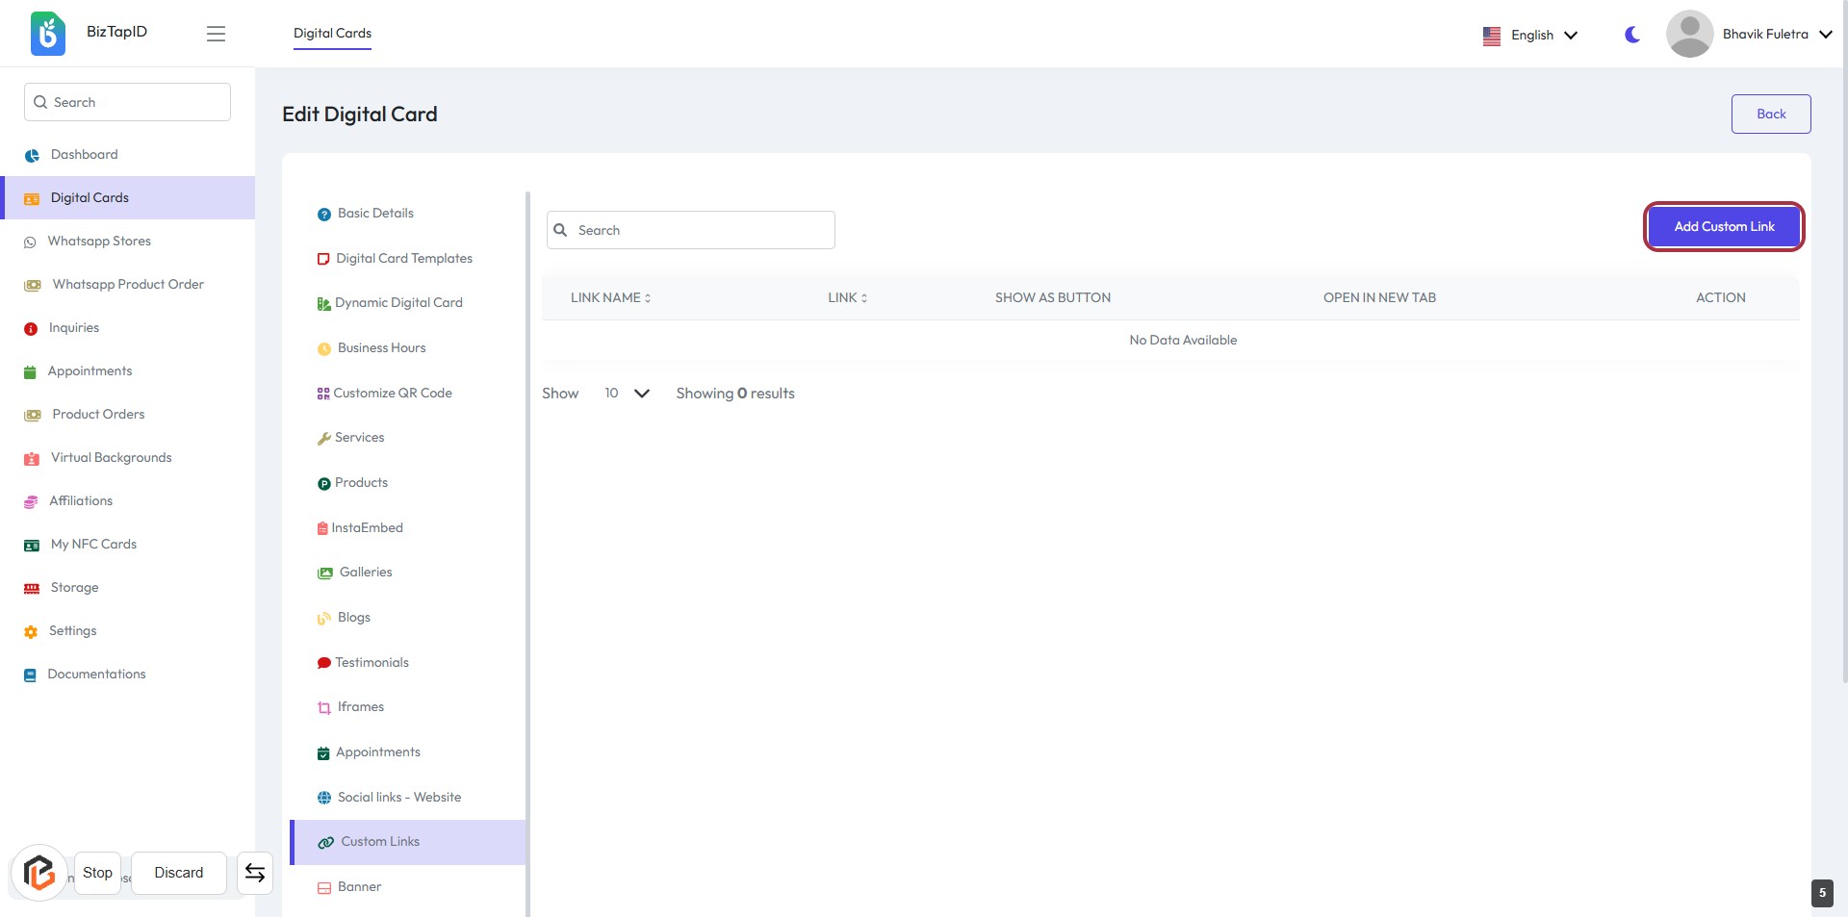
Task: Select Customize QR Code section
Action: coord(392,394)
